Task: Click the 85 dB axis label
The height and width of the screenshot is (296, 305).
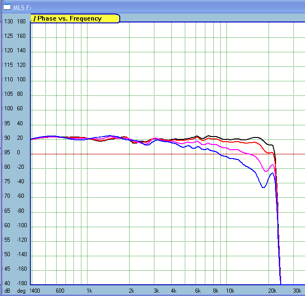Action: point(7,152)
